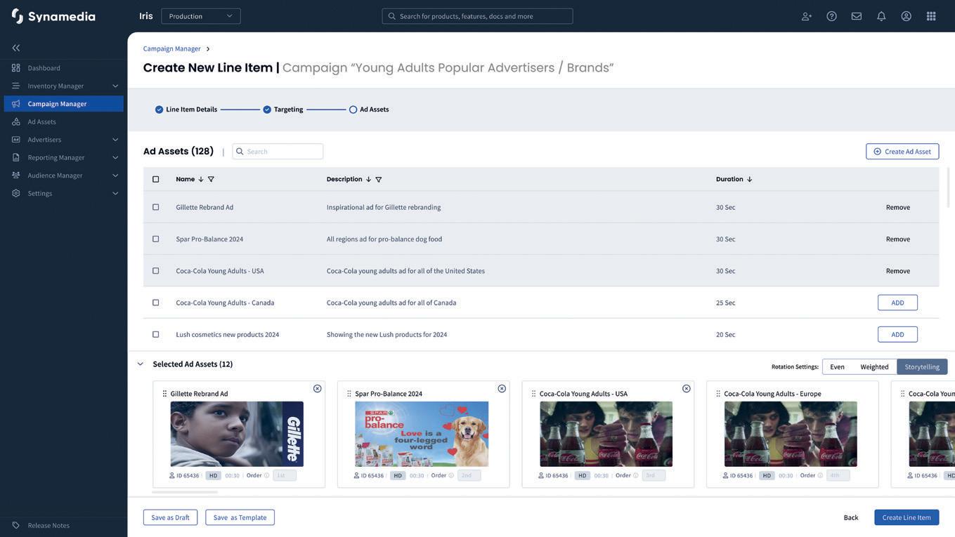
Task: Add the Coca-Cola Young Adults - Canada asset
Action: click(x=898, y=303)
